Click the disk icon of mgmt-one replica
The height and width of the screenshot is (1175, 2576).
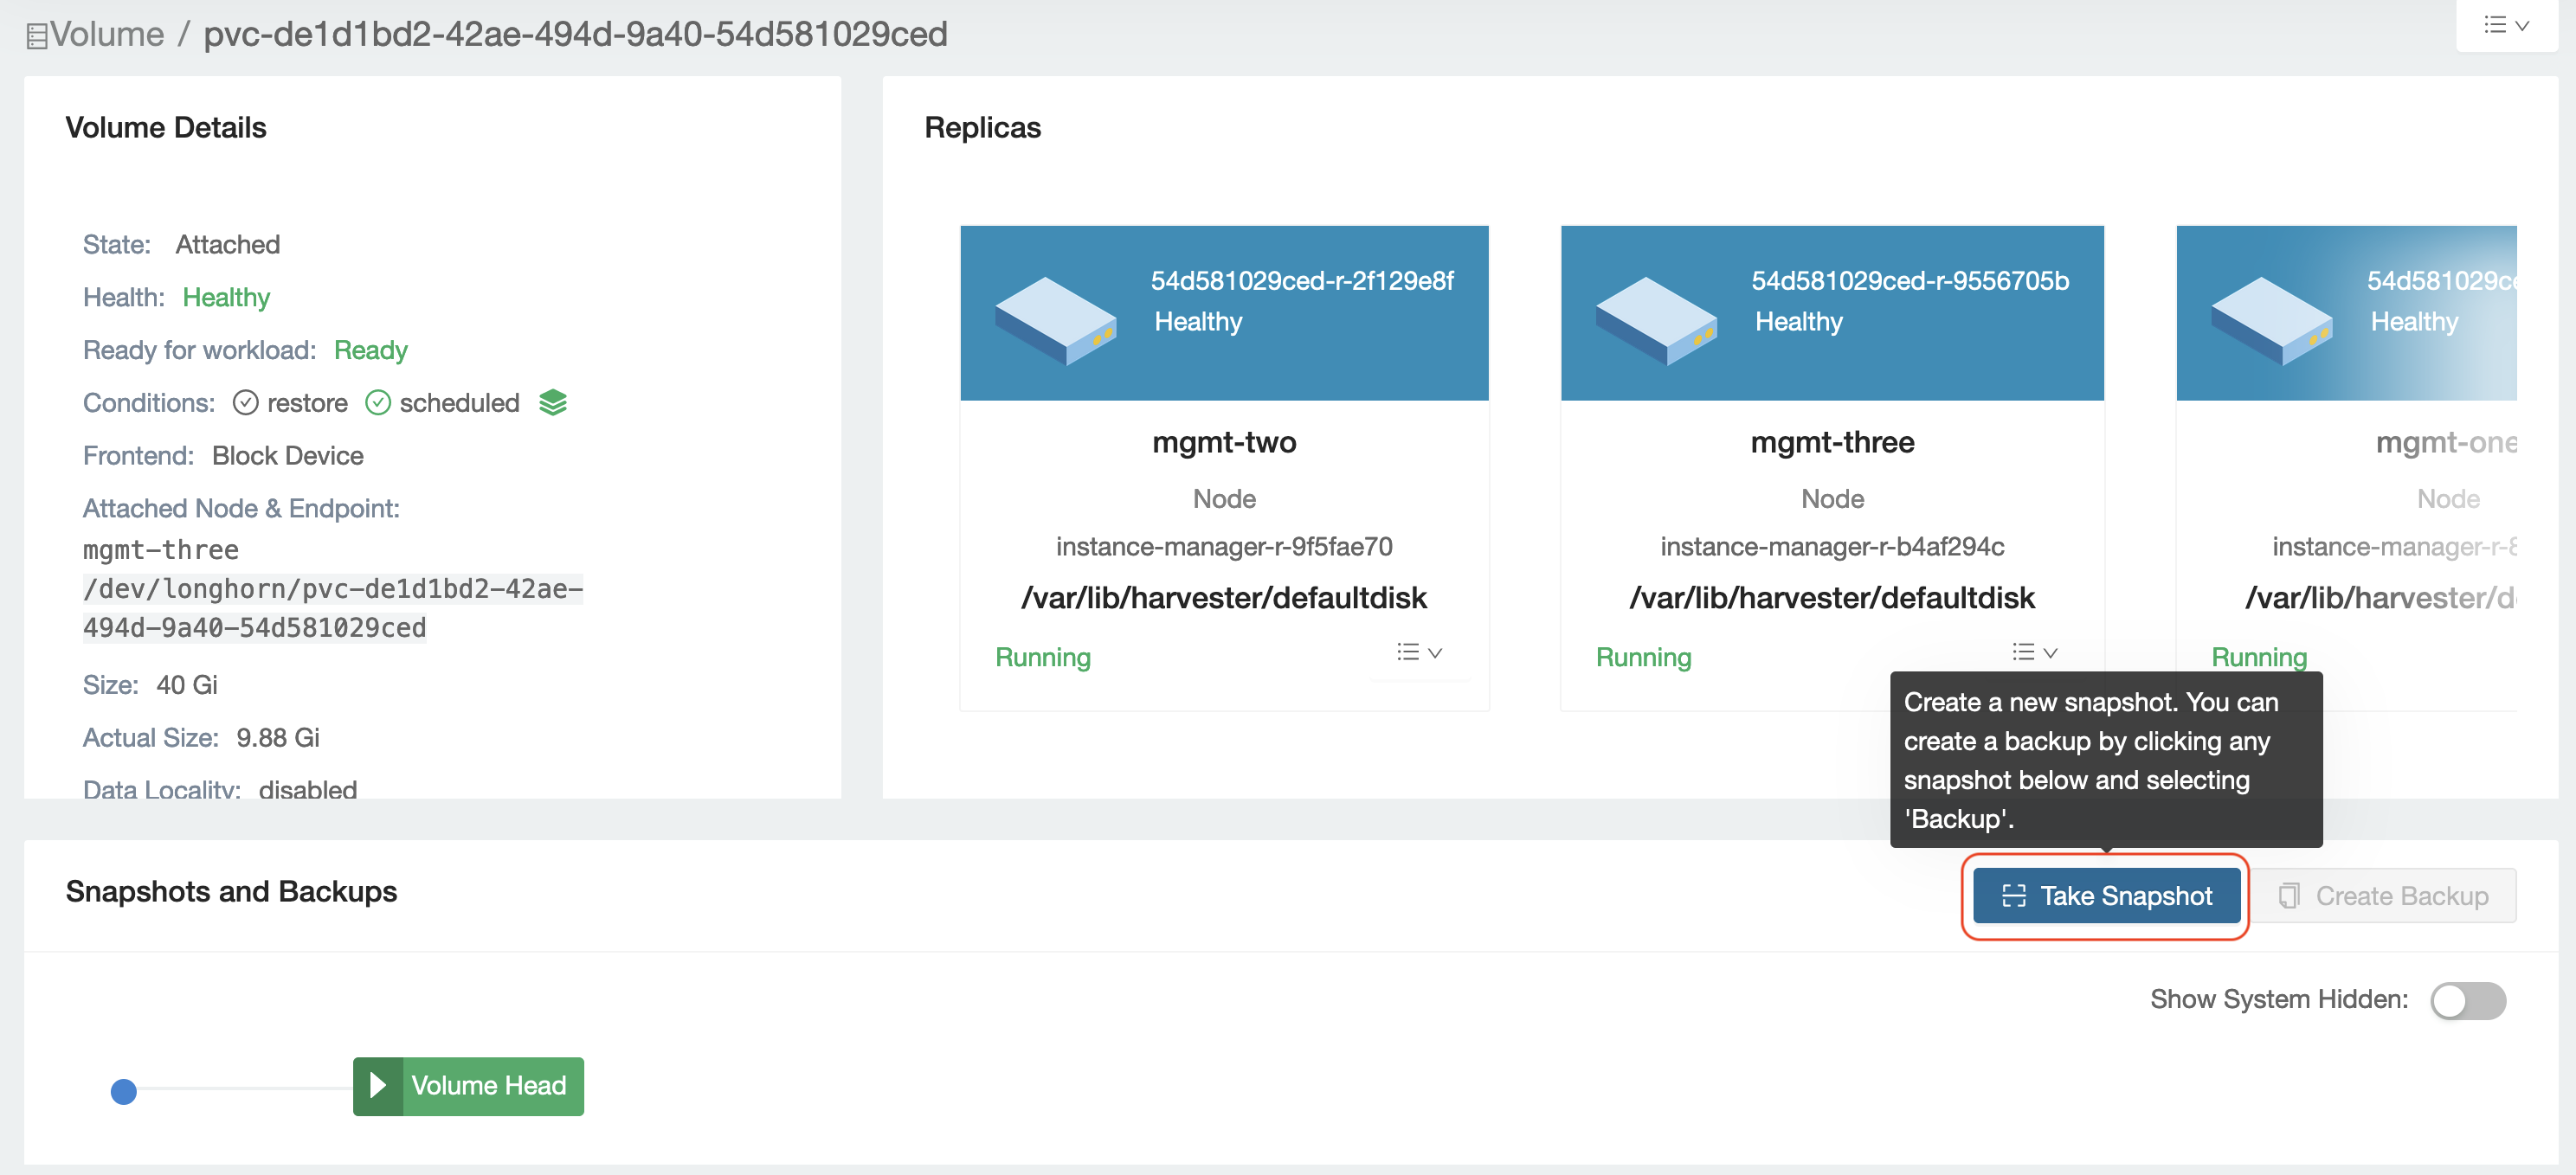2272,320
